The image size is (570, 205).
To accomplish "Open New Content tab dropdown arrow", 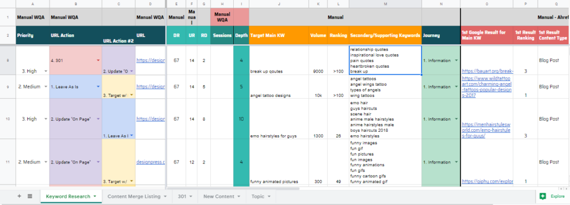I will click(x=239, y=196).
